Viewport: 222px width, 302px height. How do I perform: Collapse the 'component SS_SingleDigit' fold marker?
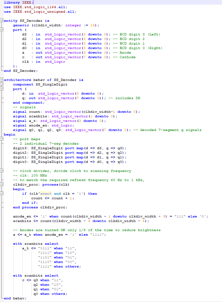pos(1,85)
